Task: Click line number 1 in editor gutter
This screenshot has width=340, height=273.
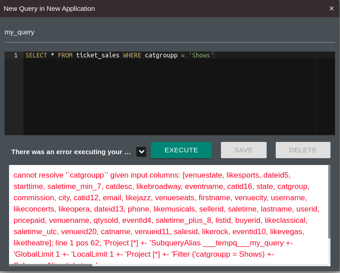Action: 15,56
